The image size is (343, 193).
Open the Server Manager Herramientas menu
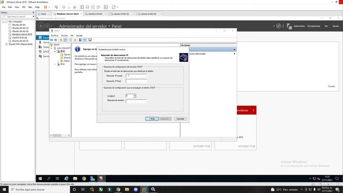314,26
